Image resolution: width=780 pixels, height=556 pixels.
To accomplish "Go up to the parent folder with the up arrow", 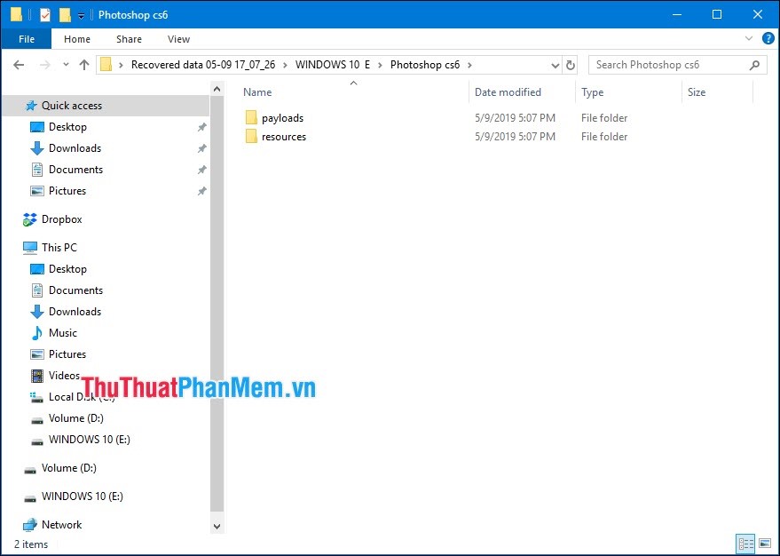I will click(84, 64).
